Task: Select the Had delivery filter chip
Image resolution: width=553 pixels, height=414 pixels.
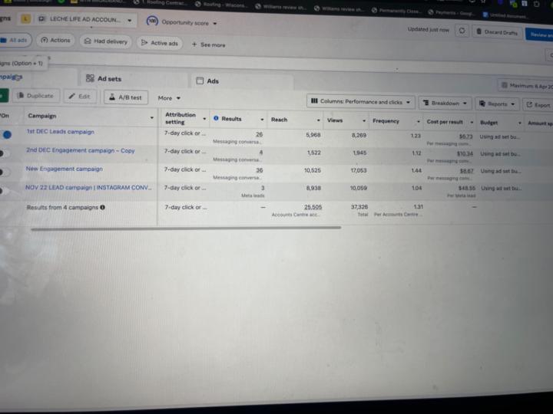Action: pyautogui.click(x=106, y=41)
